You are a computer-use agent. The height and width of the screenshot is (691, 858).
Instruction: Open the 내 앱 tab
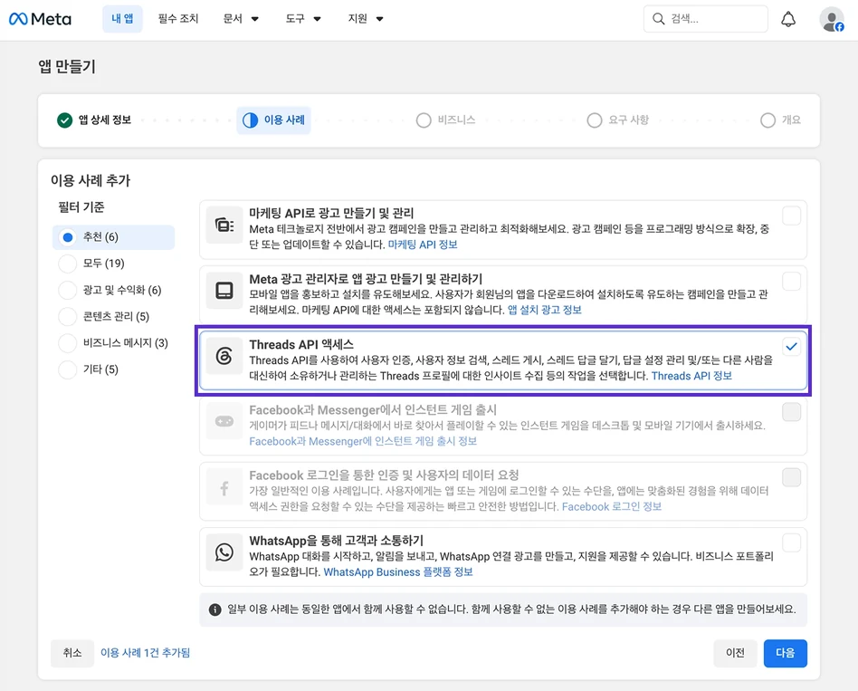click(x=122, y=19)
